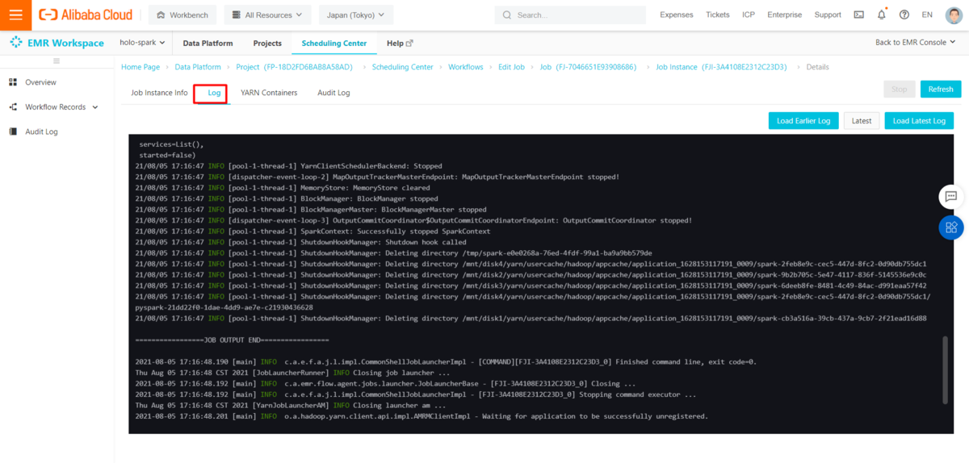Click 'Successfully stopped SparkContext' log line
The image size is (969, 463).
coord(313,231)
